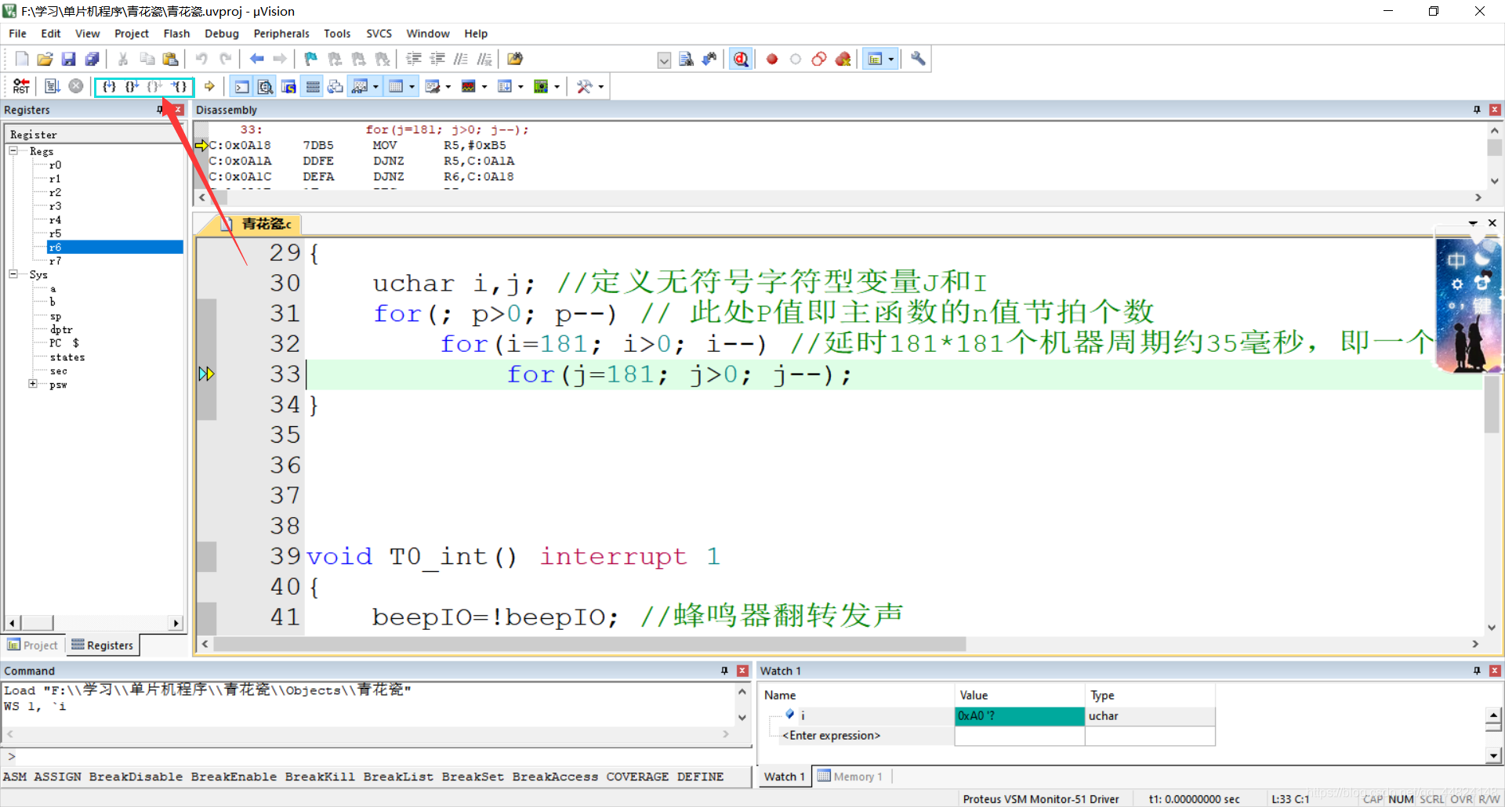Collapse the Regs tree node

click(x=13, y=150)
